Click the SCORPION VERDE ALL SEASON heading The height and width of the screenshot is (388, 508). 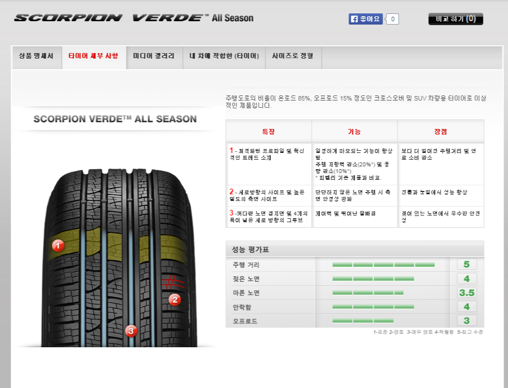(115, 119)
